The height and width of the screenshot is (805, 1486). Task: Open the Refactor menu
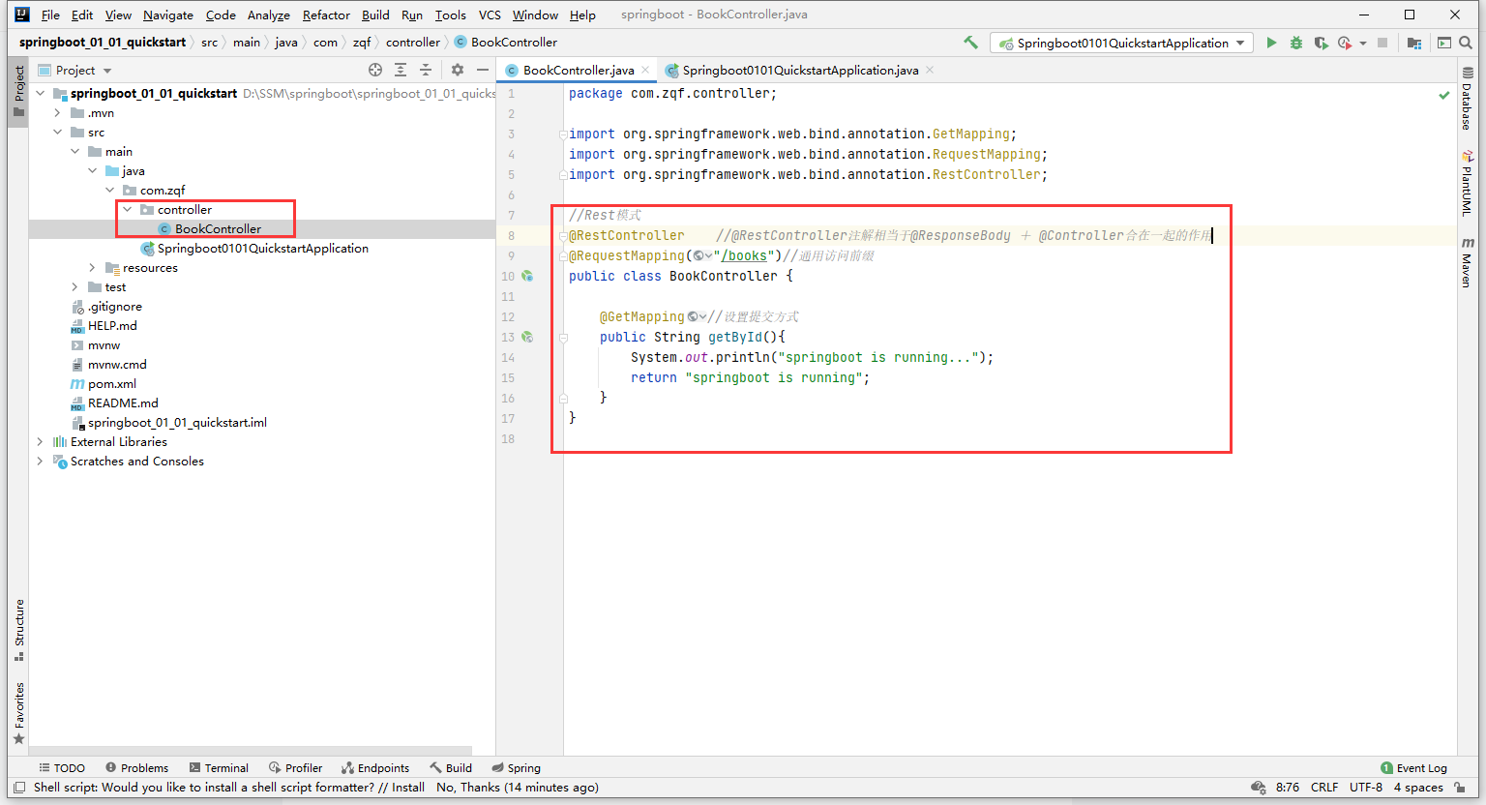click(x=326, y=15)
